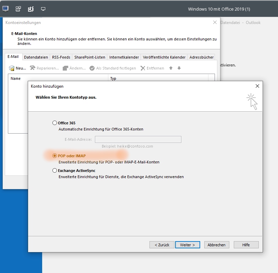Select the Exchange ActiveSync radio button
The width and height of the screenshot is (278, 273).
pyautogui.click(x=55, y=171)
